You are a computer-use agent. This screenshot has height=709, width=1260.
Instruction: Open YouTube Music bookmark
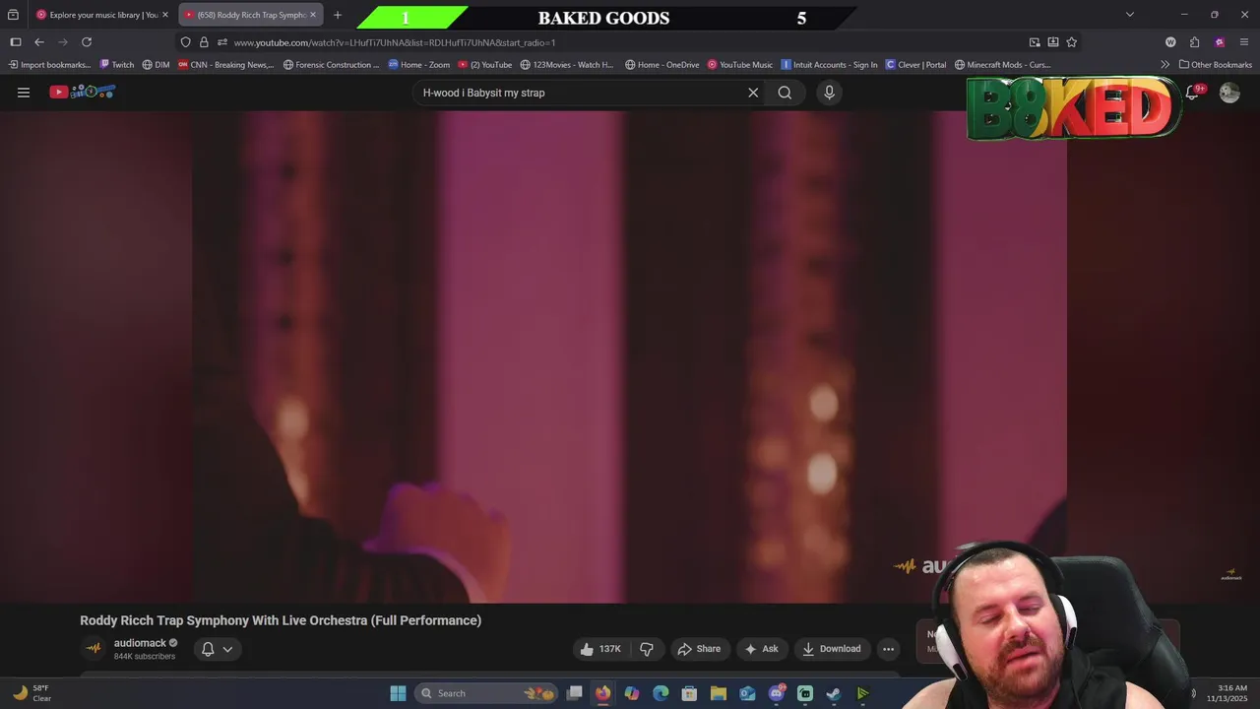tap(739, 65)
